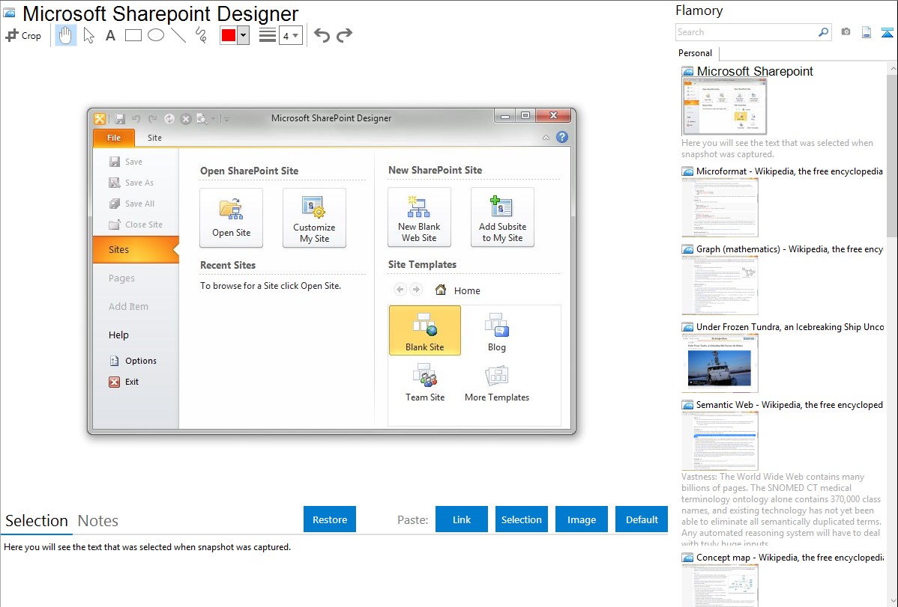This screenshot has height=607, width=898.
Task: Switch to the Selection tab
Action: coord(37,521)
